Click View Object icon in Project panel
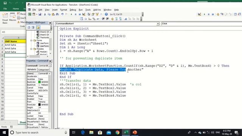 [x=33, y=28]
